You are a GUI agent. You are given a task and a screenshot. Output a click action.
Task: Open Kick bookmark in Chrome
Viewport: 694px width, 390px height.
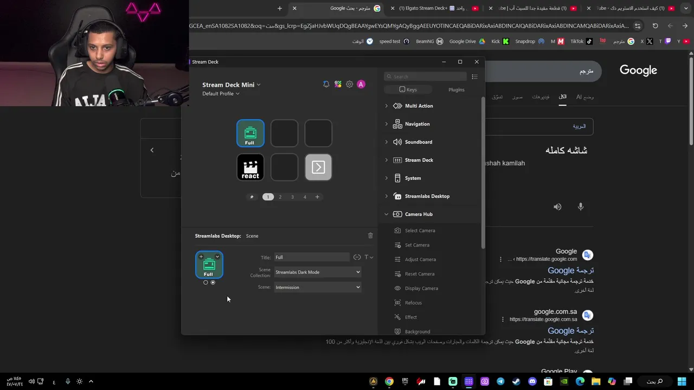(500, 41)
